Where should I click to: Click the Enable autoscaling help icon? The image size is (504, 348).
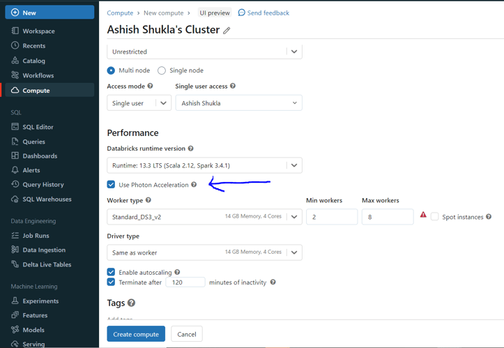[177, 272]
